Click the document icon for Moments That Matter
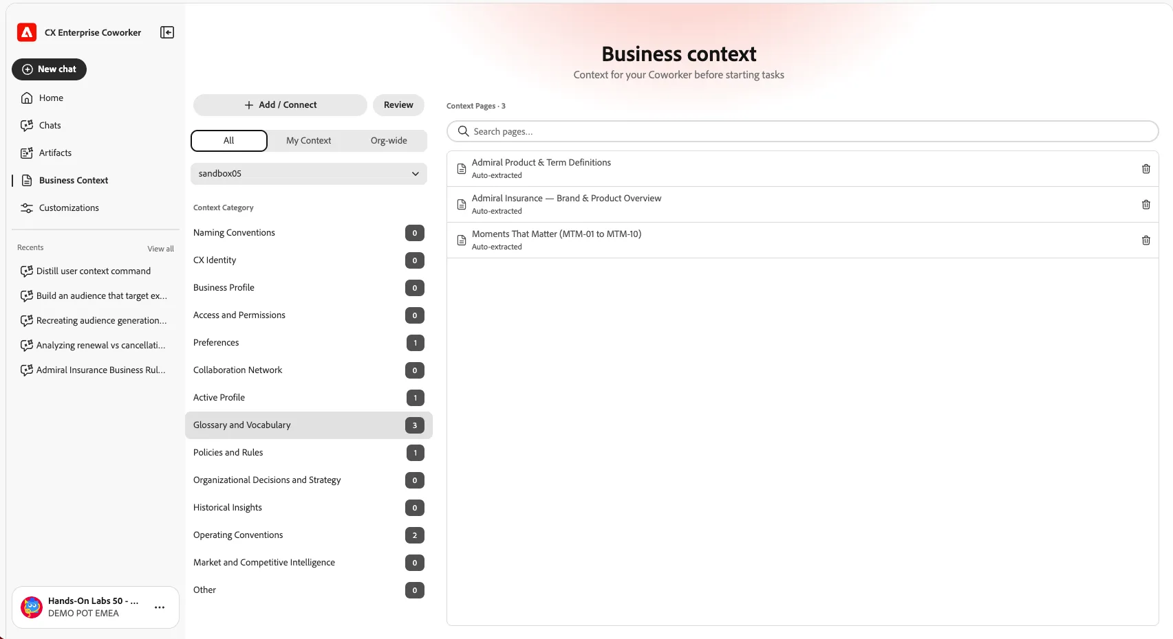The width and height of the screenshot is (1173, 639). (462, 240)
